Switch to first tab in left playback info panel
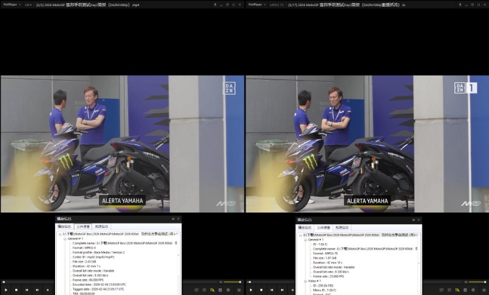 click(64, 227)
